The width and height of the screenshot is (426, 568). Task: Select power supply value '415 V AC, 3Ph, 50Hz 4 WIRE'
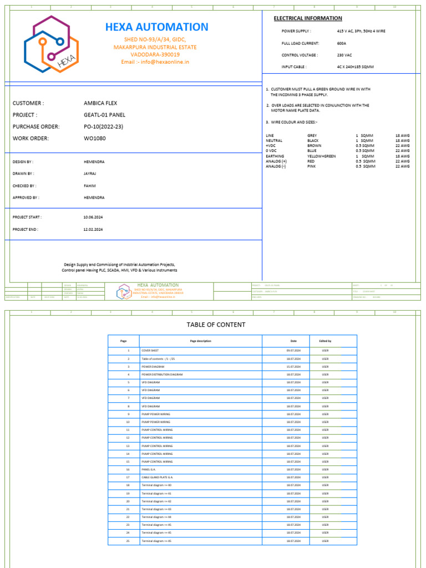coord(361,31)
